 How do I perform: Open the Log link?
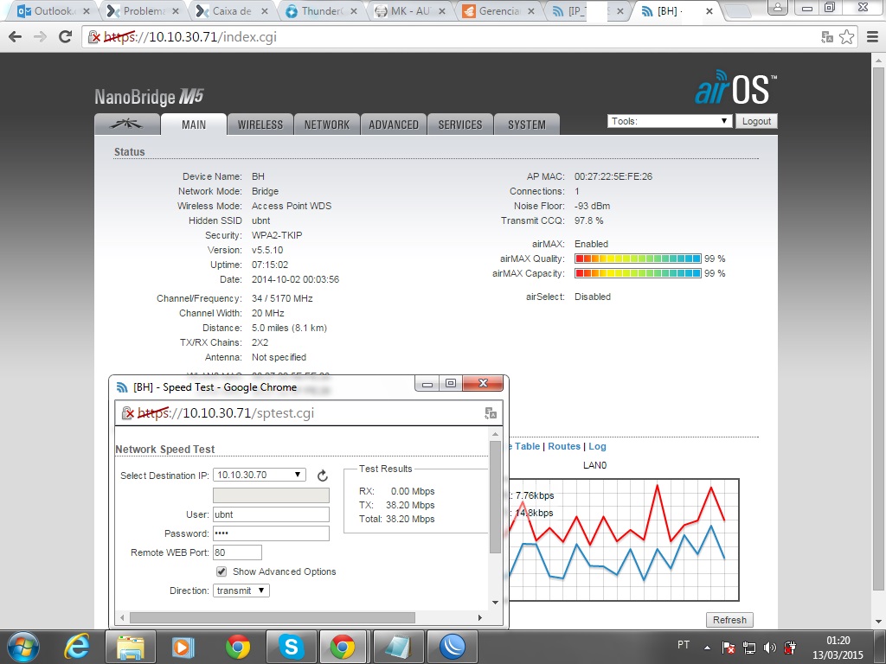(x=597, y=446)
